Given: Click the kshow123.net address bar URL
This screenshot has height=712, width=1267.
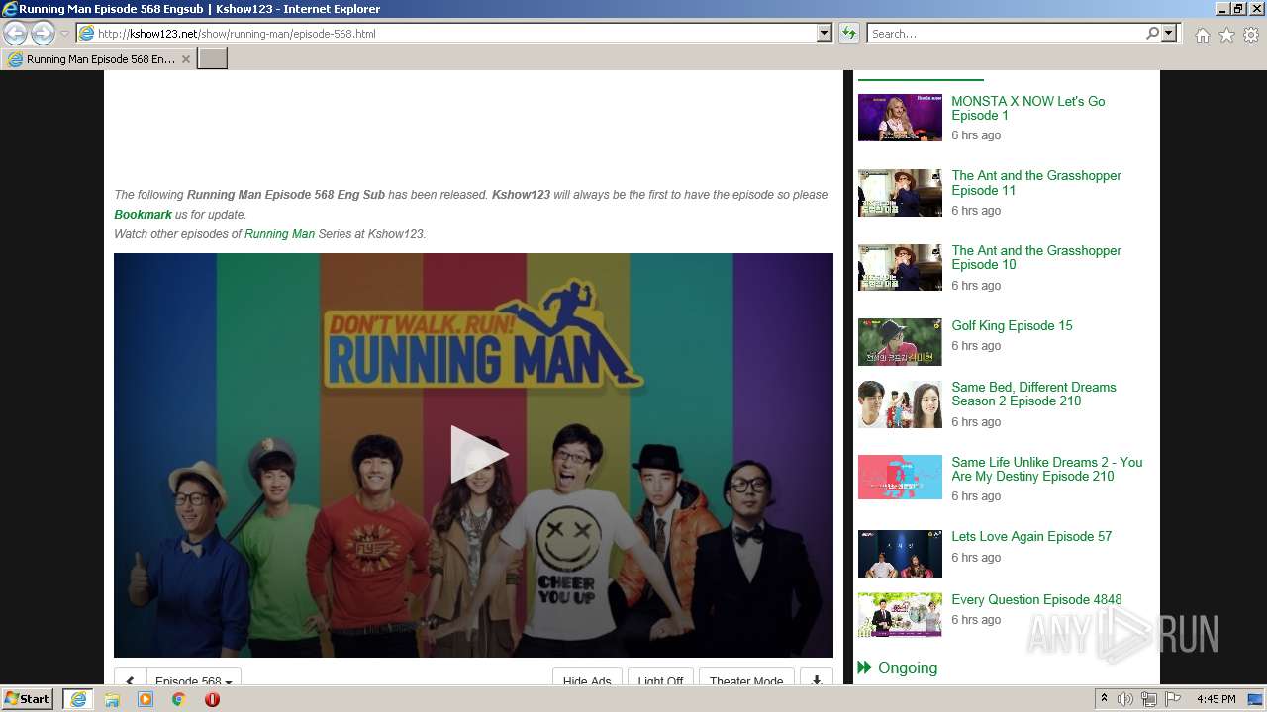Looking at the screenshot, I should pyautogui.click(x=237, y=34).
